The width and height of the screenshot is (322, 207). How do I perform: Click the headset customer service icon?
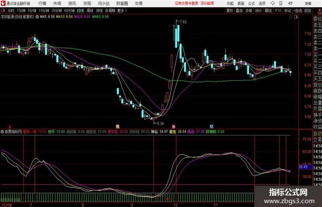click(x=273, y=3)
